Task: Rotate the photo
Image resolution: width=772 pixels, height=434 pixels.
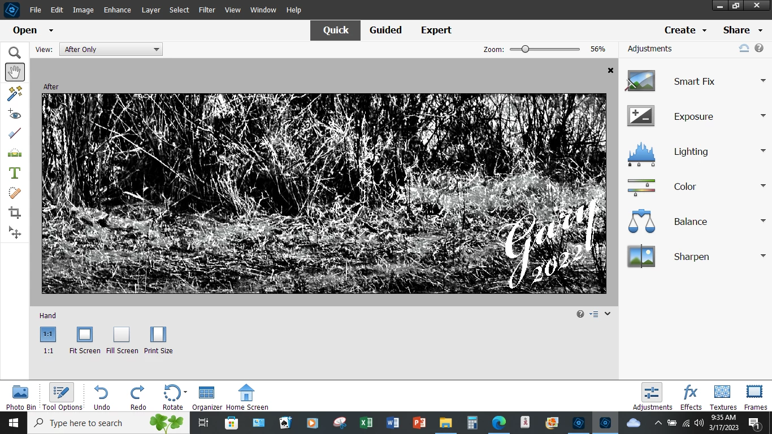Action: pyautogui.click(x=171, y=396)
